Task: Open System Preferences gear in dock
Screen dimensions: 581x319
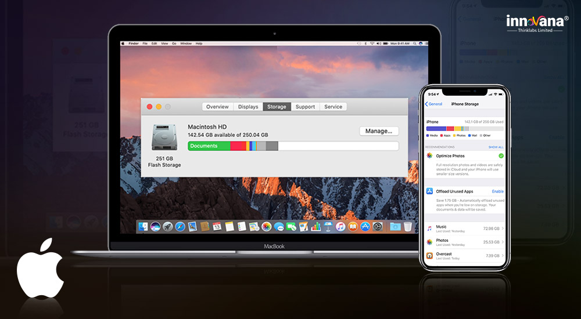Action: tap(377, 226)
